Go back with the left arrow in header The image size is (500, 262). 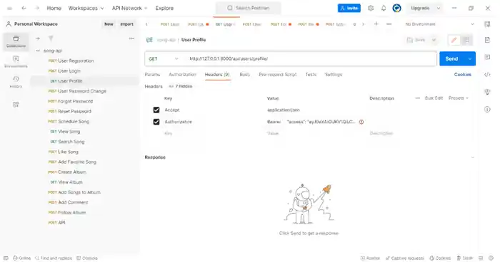click(x=24, y=8)
